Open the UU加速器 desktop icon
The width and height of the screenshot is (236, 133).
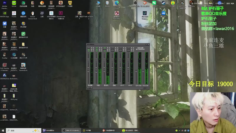point(14,56)
